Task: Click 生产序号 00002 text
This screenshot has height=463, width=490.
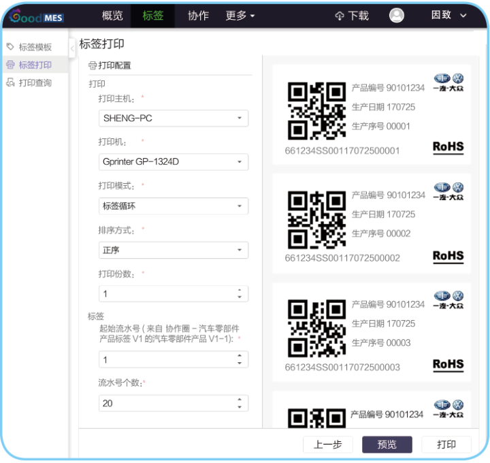Action: click(x=381, y=234)
